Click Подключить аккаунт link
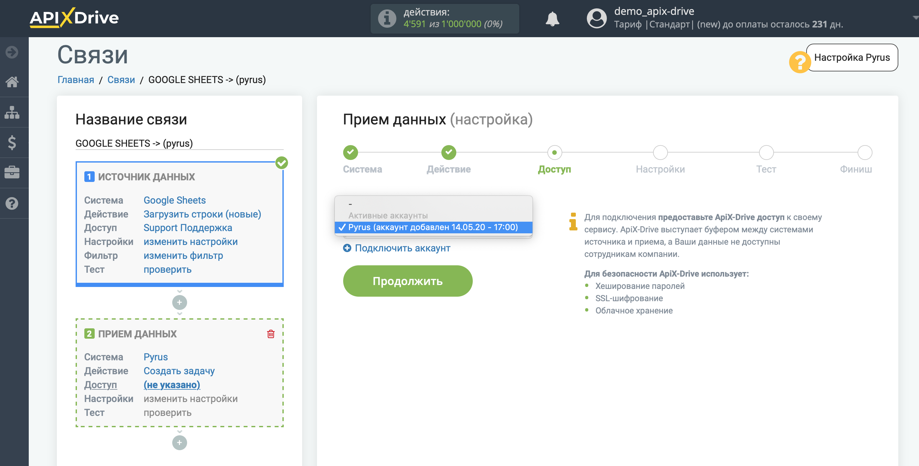Viewport: 919px width, 466px height. click(x=402, y=248)
